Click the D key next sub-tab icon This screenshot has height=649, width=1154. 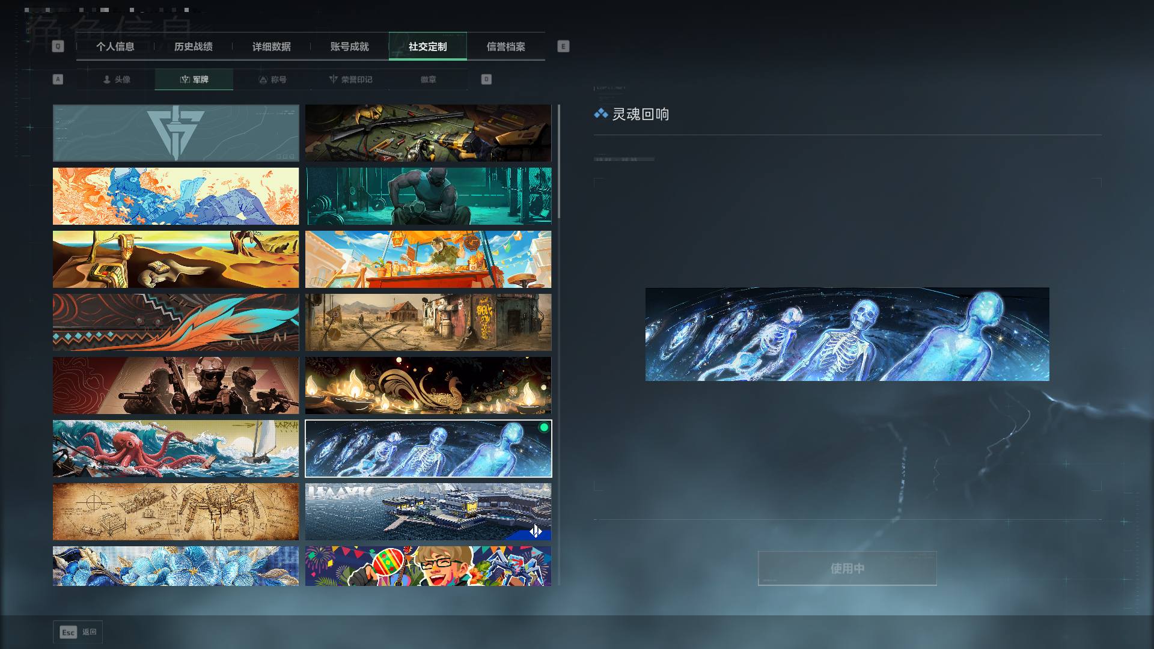pos(486,79)
